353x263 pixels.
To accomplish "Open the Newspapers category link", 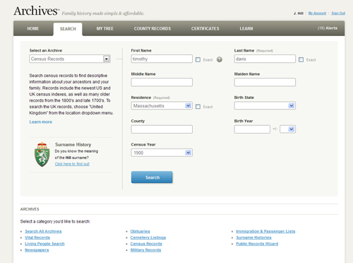I will pos(37,250).
